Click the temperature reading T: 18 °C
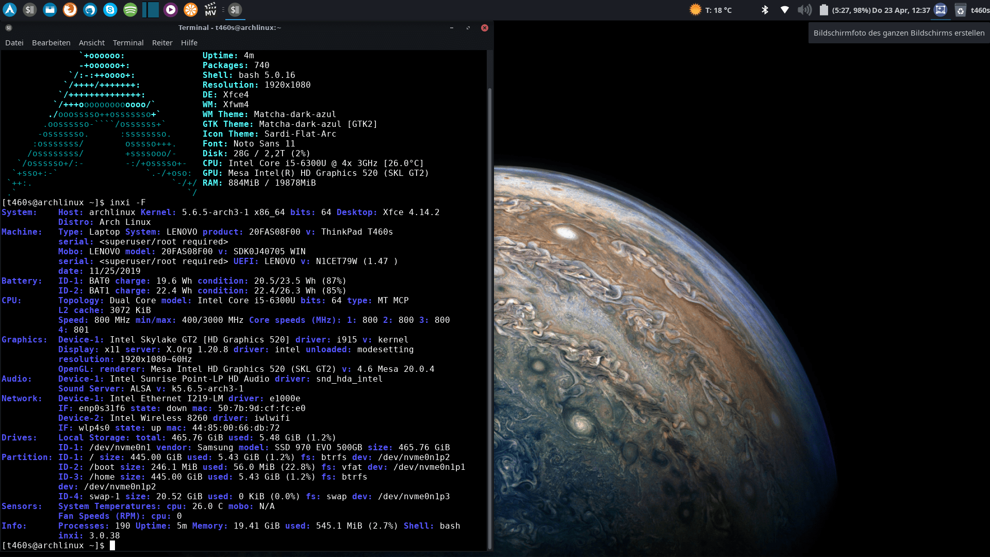990x557 pixels. [x=718, y=10]
